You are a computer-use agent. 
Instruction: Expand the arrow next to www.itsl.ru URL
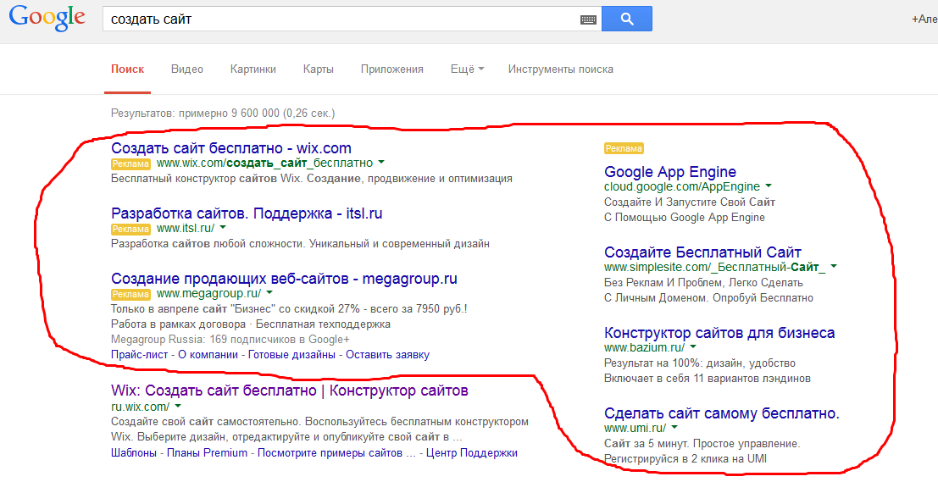223,228
